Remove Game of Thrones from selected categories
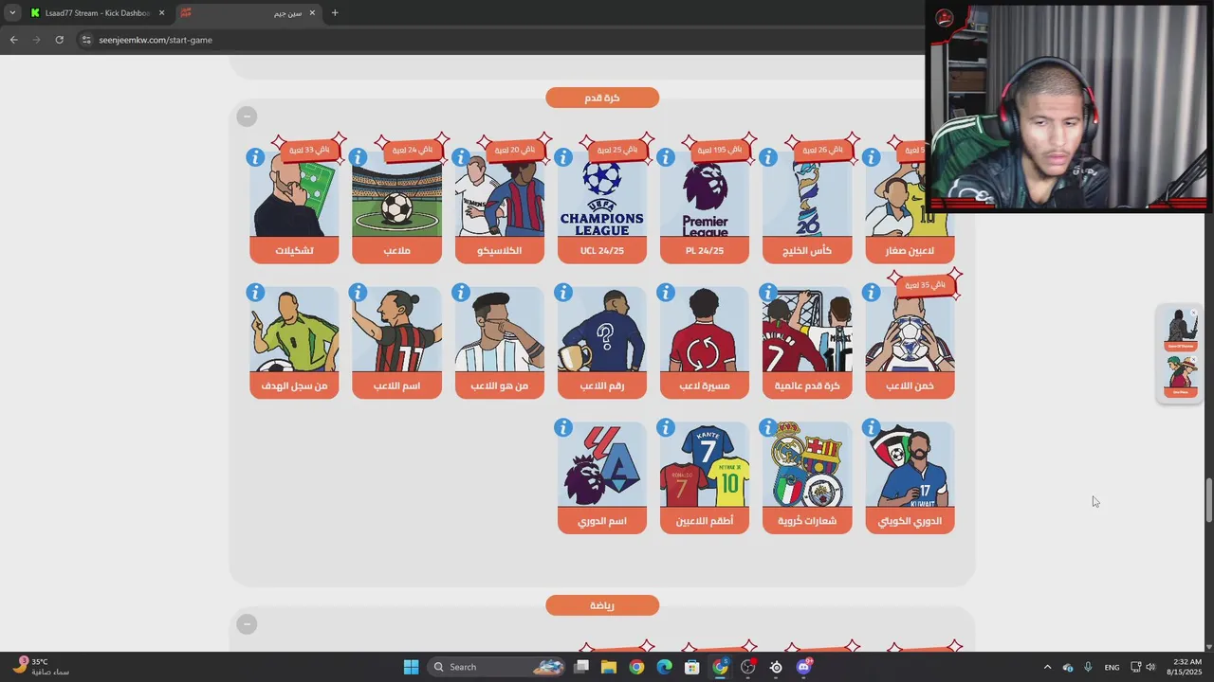This screenshot has width=1214, height=682. click(1192, 314)
